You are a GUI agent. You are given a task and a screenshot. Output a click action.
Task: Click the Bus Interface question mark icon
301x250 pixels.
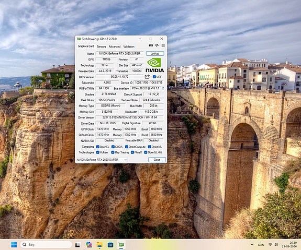click(x=163, y=88)
